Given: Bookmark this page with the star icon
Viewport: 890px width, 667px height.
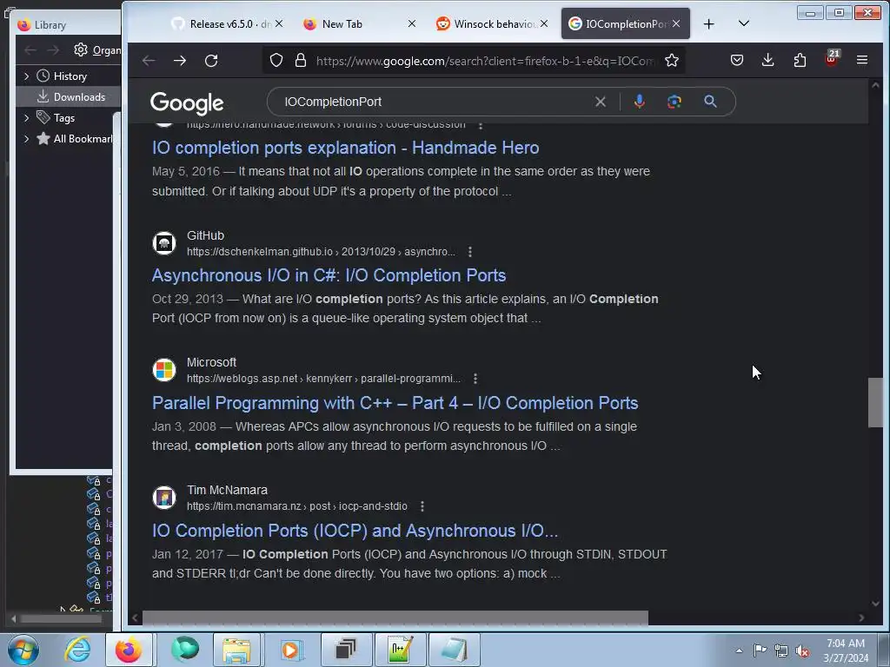Looking at the screenshot, I should point(672,60).
